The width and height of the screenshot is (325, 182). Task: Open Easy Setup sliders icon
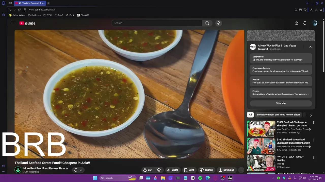click(321, 10)
